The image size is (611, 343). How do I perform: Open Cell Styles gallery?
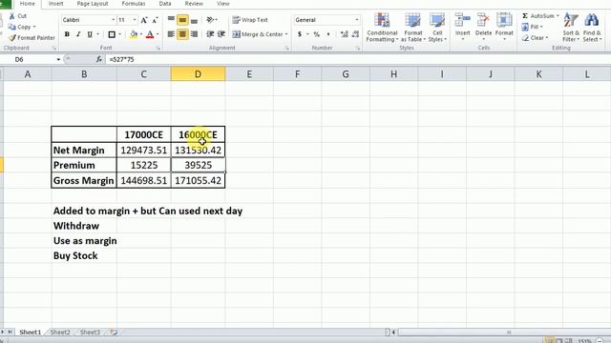coord(437,28)
